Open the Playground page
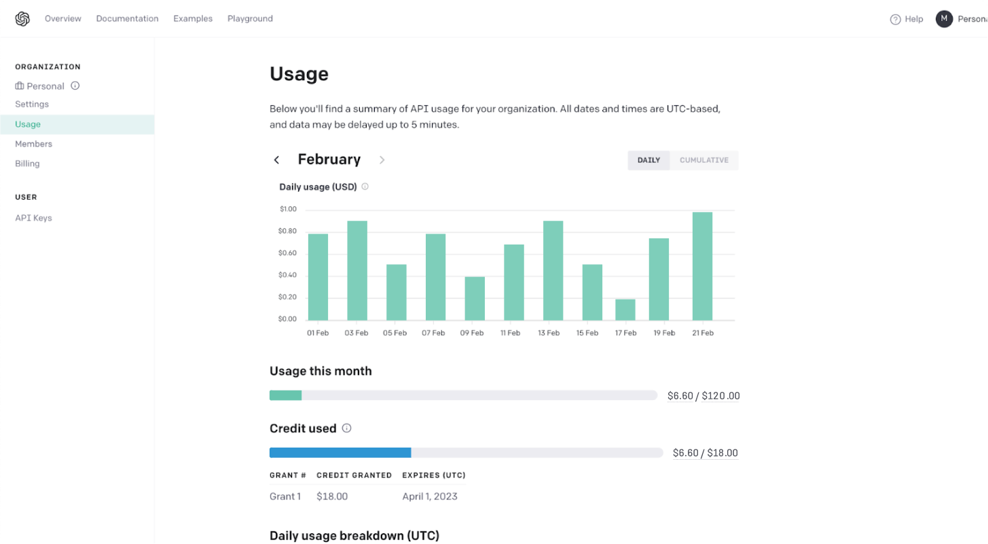The width and height of the screenshot is (988, 544). (x=250, y=19)
